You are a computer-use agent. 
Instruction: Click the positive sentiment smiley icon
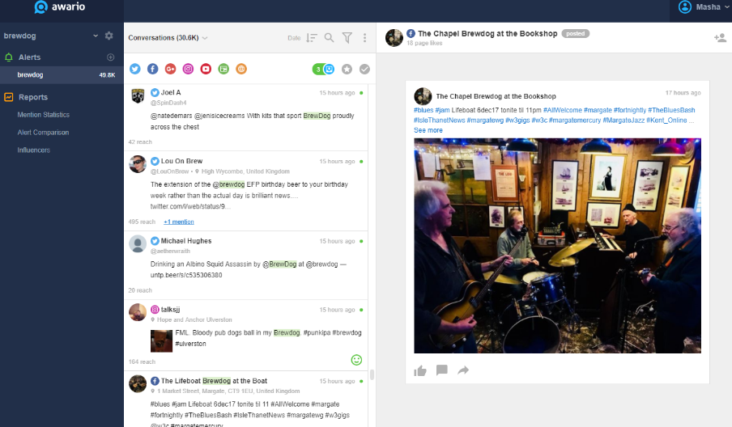point(356,360)
